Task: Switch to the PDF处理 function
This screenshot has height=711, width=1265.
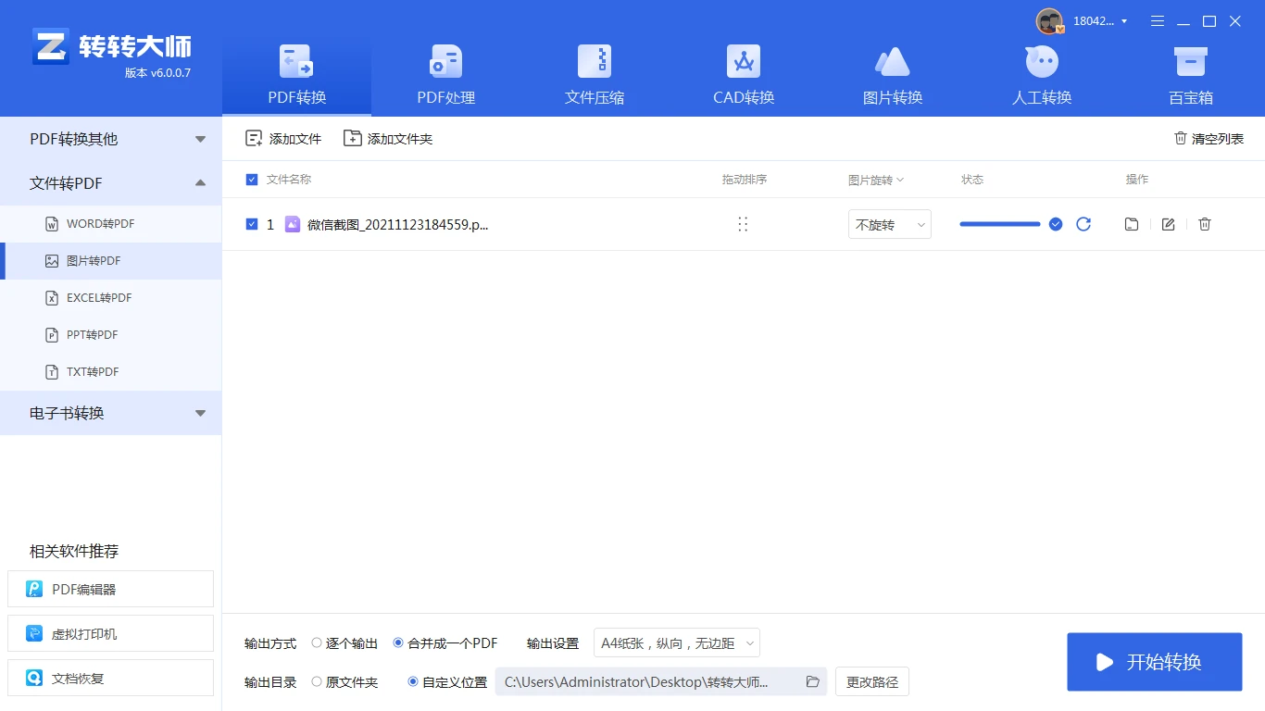Action: point(445,74)
